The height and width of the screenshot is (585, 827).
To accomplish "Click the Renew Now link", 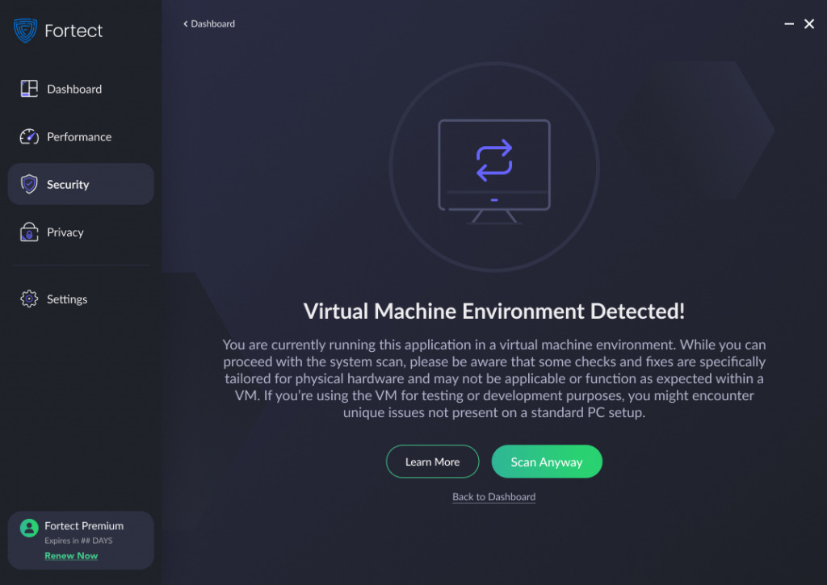I will click(71, 556).
